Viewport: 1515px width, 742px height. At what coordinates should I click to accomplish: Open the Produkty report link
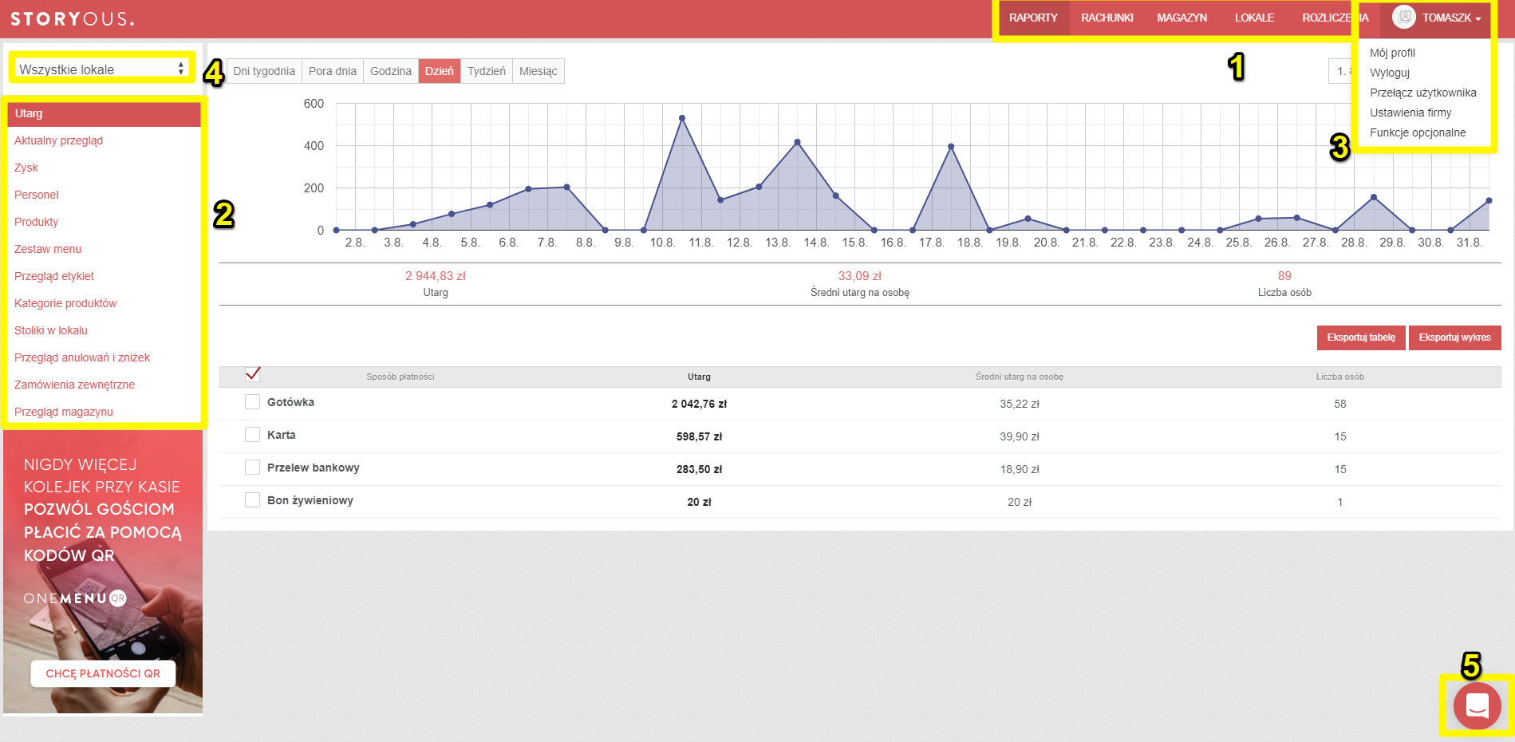pyautogui.click(x=36, y=222)
